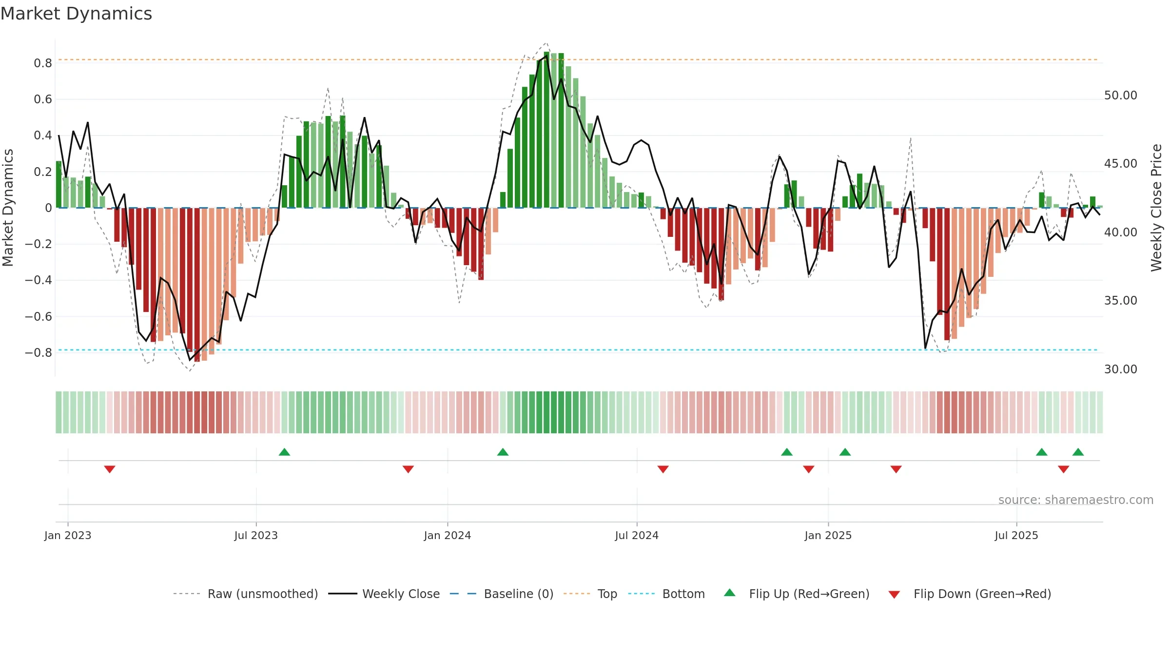Viewport: 1170px width, 658px height.
Task: Click the Jul 2025 axis label
Action: 1016,535
